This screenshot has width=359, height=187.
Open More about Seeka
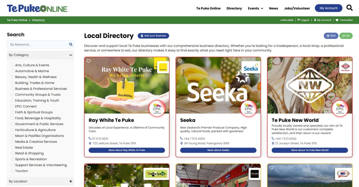click(x=218, y=150)
